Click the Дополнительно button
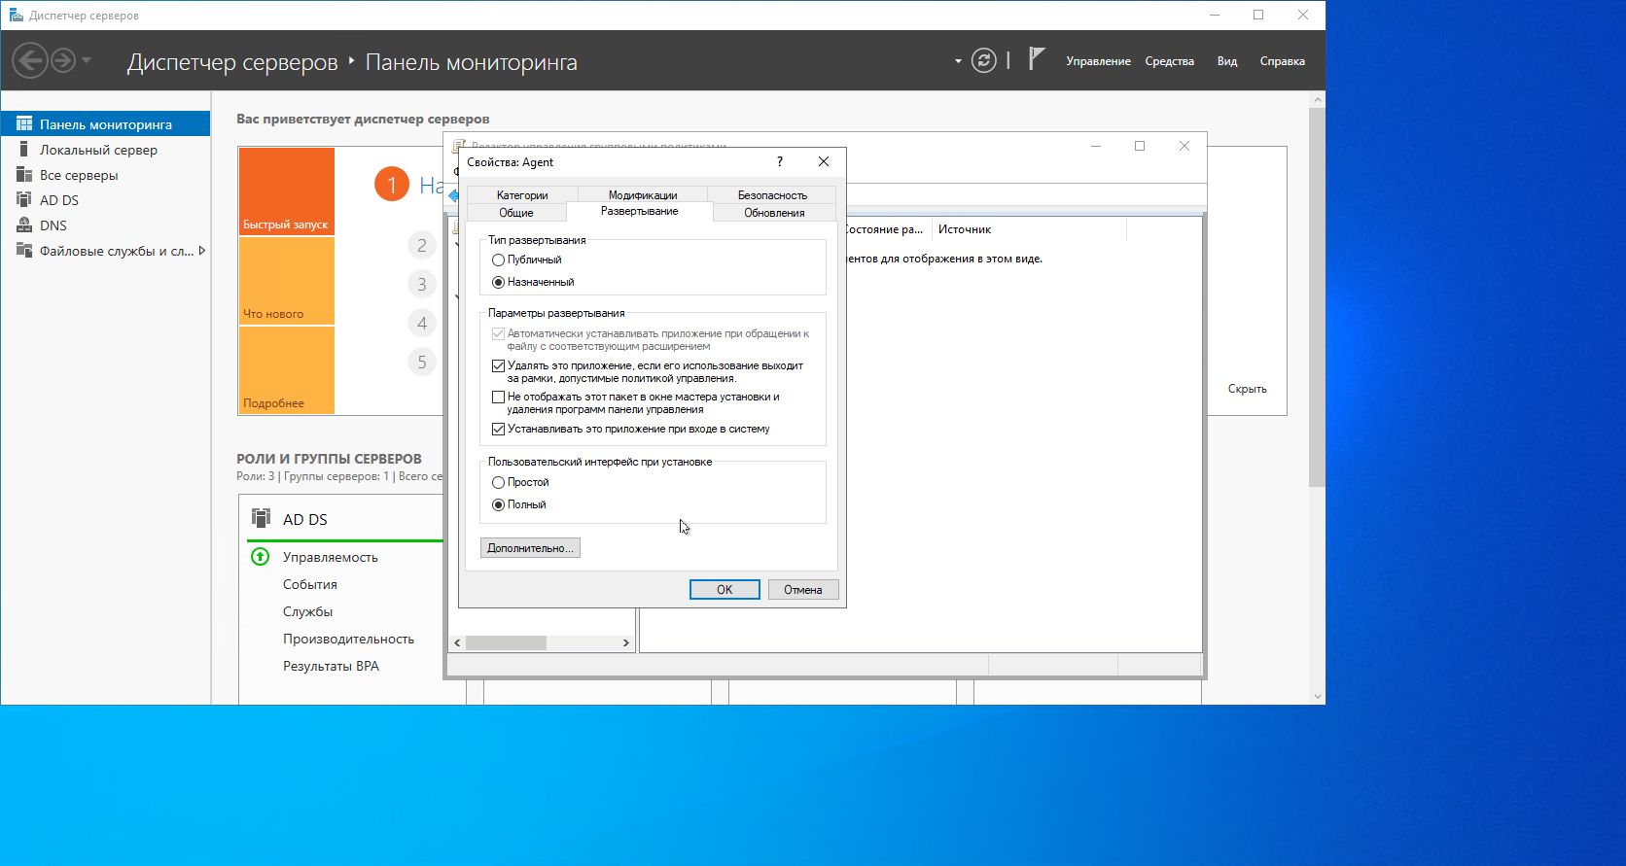The image size is (1626, 866). [x=530, y=548]
